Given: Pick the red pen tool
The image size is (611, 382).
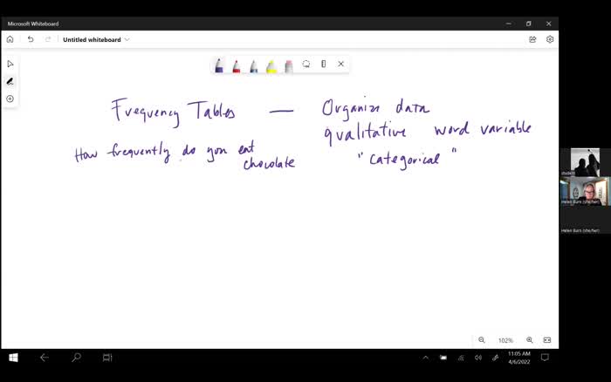Looking at the screenshot, I should click(237, 65).
